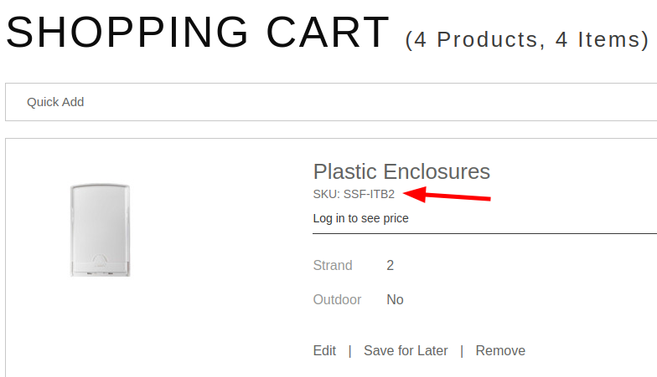Click Log in to see price
This screenshot has width=657, height=377.
pyautogui.click(x=360, y=218)
